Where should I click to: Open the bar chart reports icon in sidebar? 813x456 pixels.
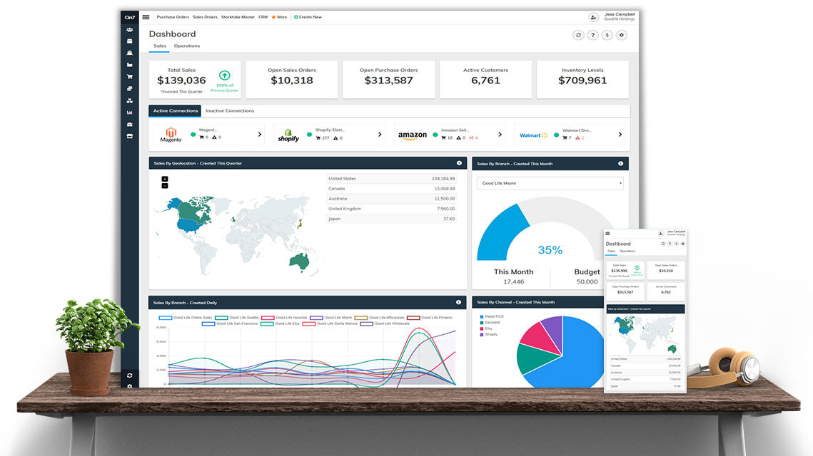click(129, 112)
